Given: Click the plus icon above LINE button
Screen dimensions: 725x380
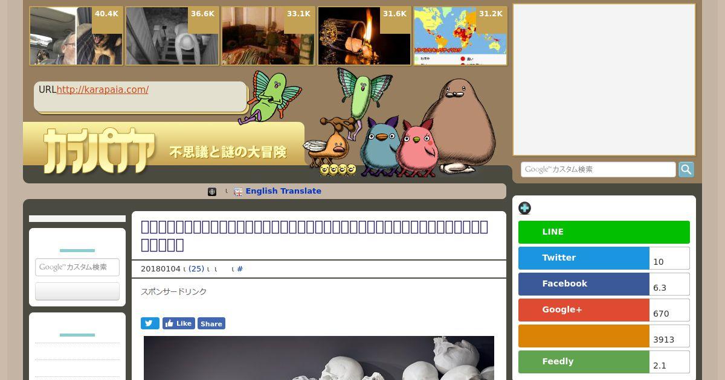Looking at the screenshot, I should coord(524,208).
